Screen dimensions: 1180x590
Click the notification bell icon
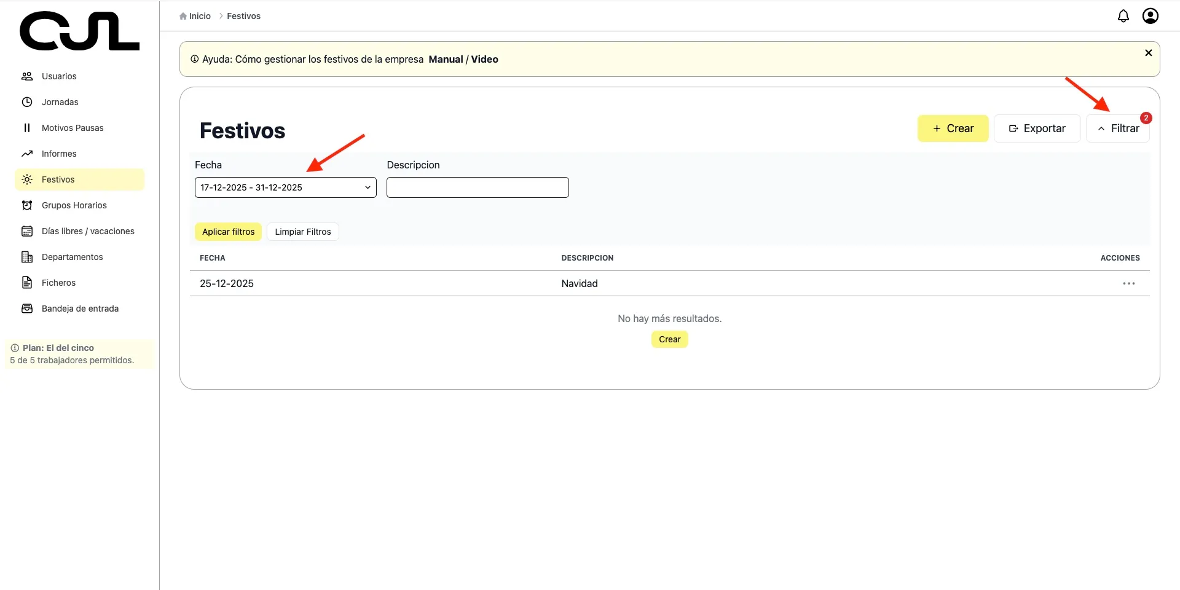1123,16
